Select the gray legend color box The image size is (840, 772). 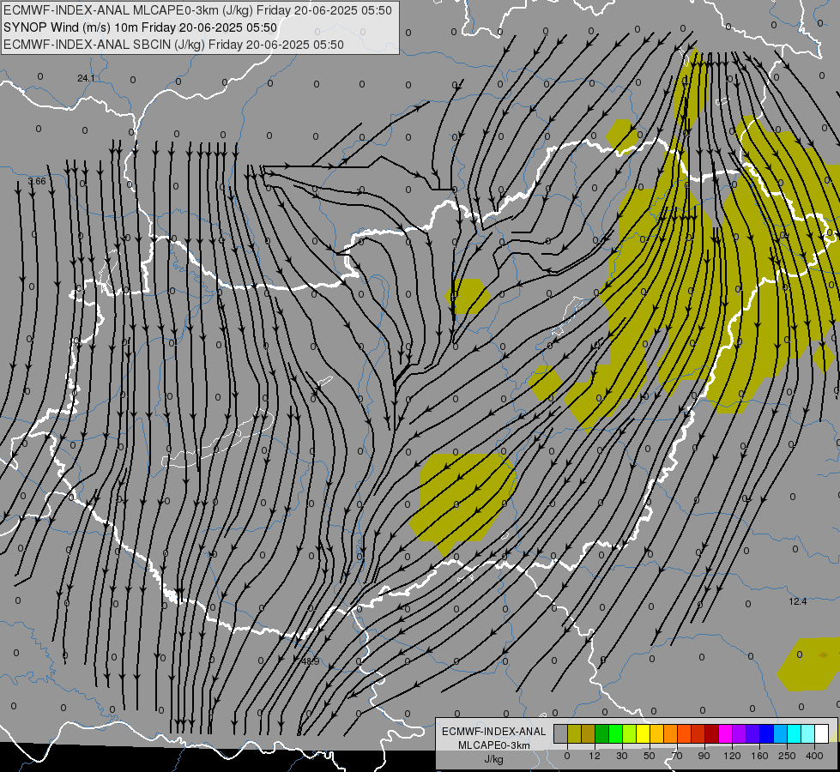point(561,733)
